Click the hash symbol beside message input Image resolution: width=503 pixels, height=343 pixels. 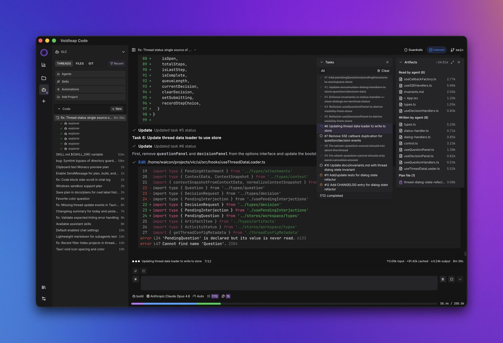pyautogui.click(x=135, y=279)
